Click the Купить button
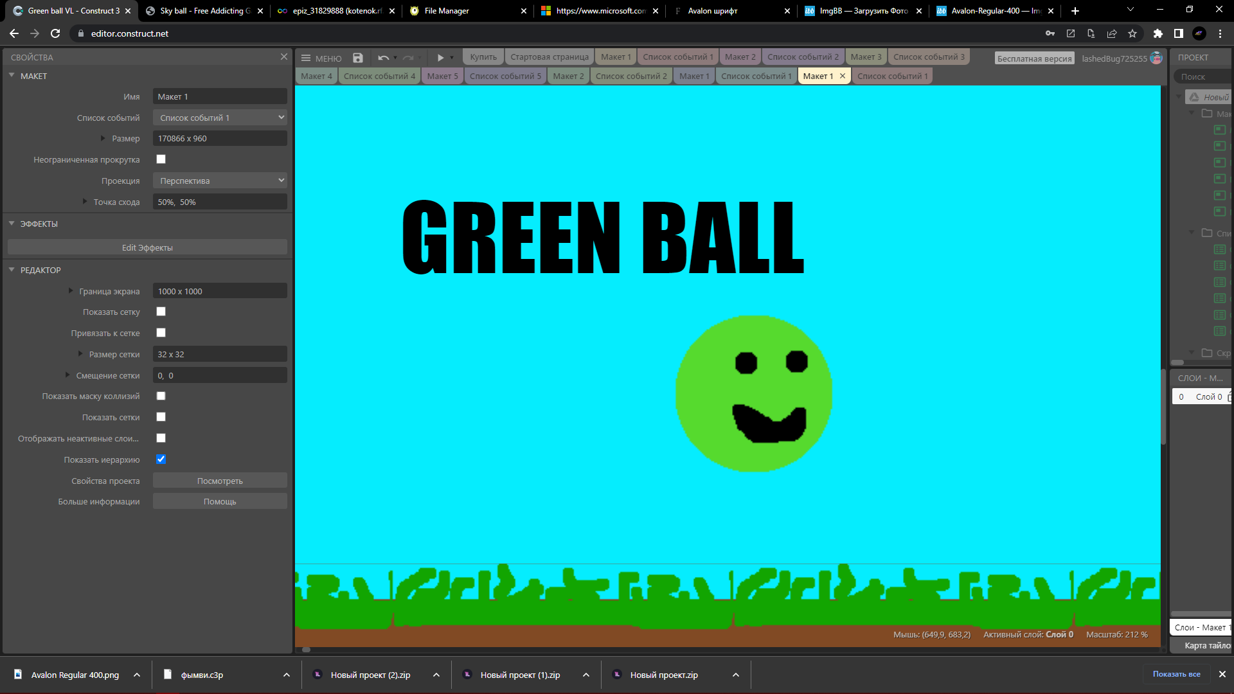 [x=483, y=57]
